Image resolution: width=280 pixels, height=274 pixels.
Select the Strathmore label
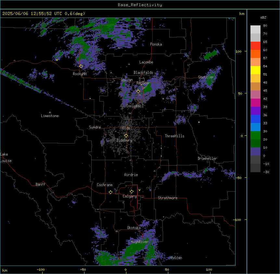(168, 198)
